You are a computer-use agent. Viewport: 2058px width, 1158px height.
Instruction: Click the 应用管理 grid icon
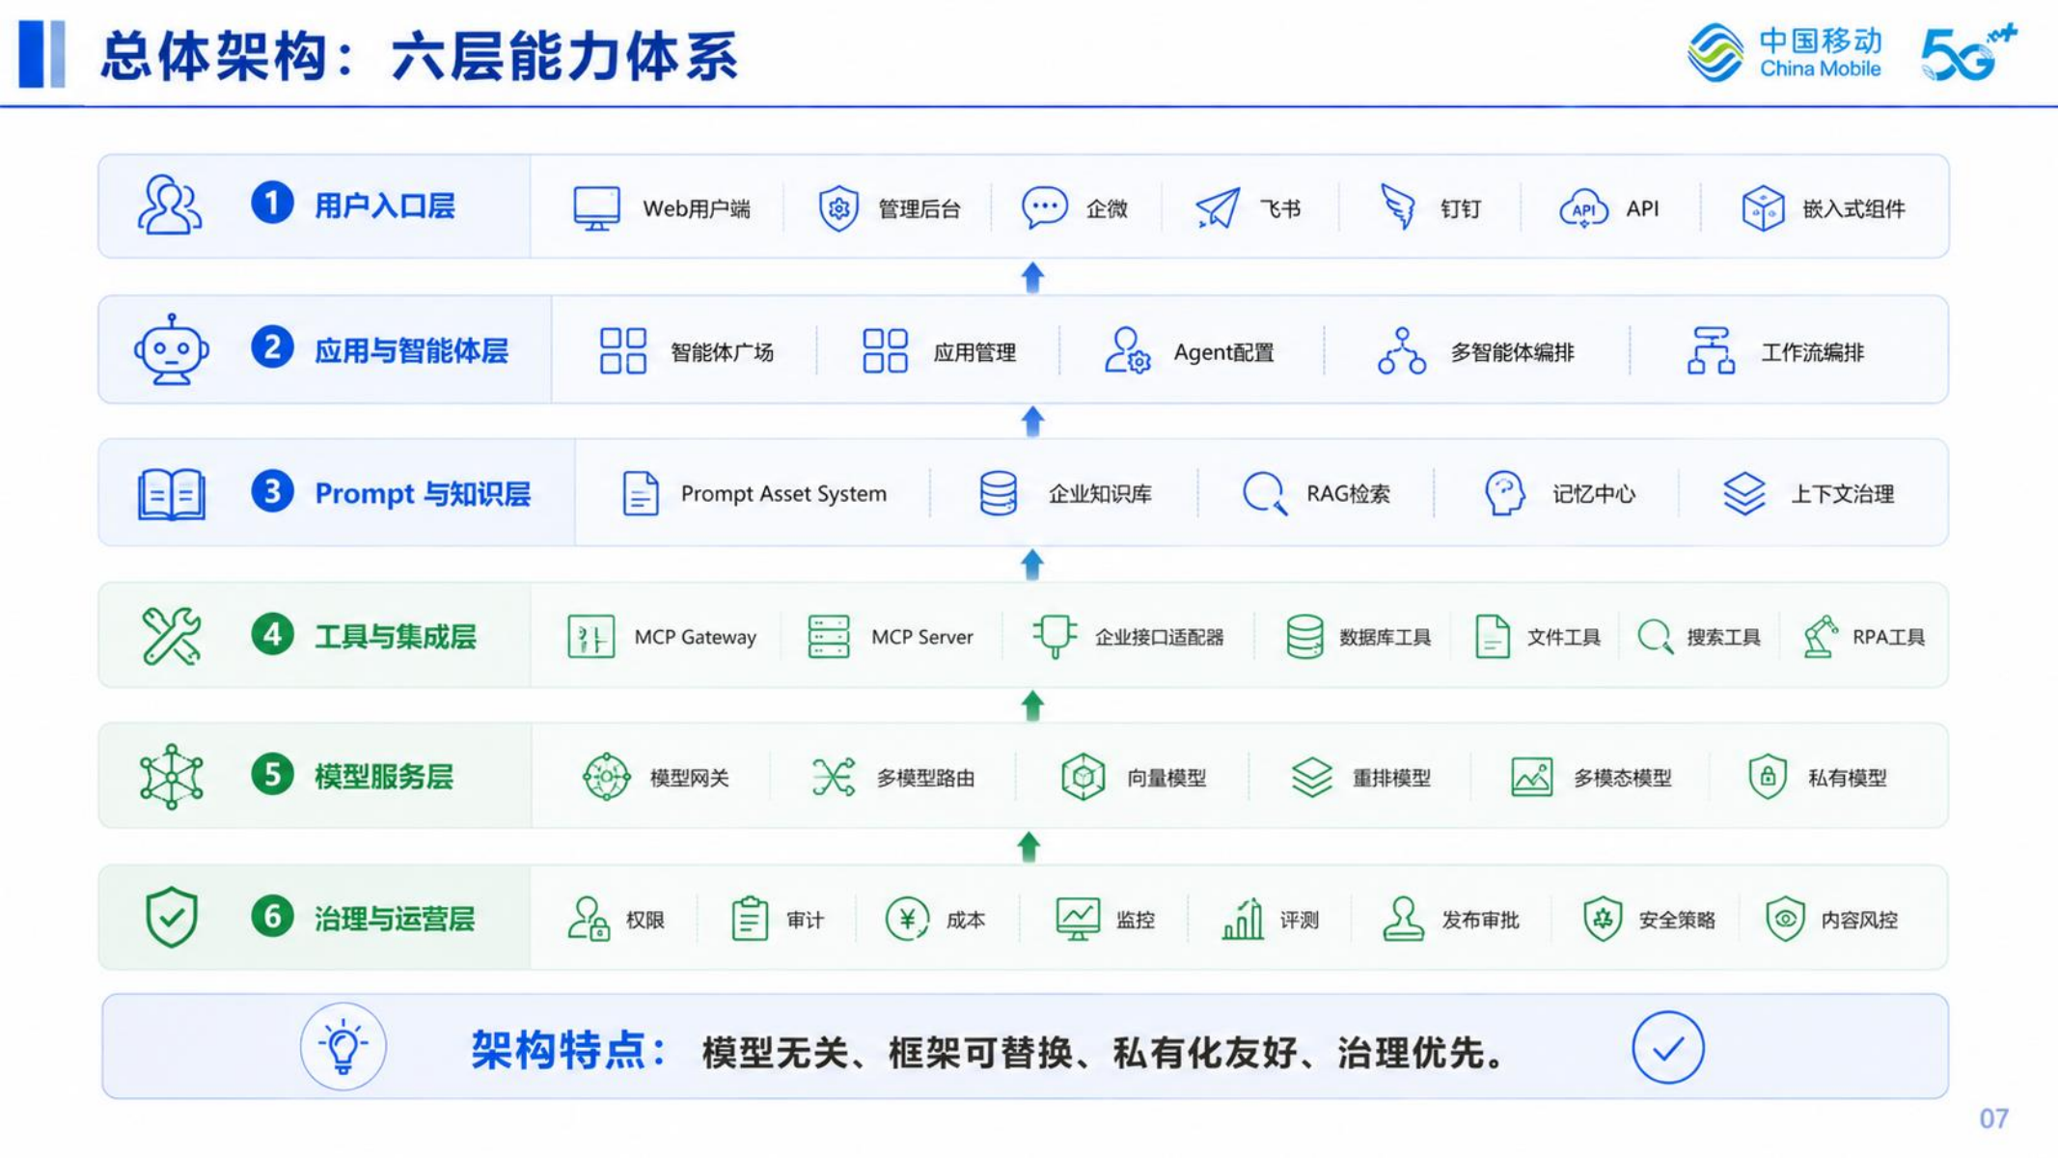(x=885, y=350)
